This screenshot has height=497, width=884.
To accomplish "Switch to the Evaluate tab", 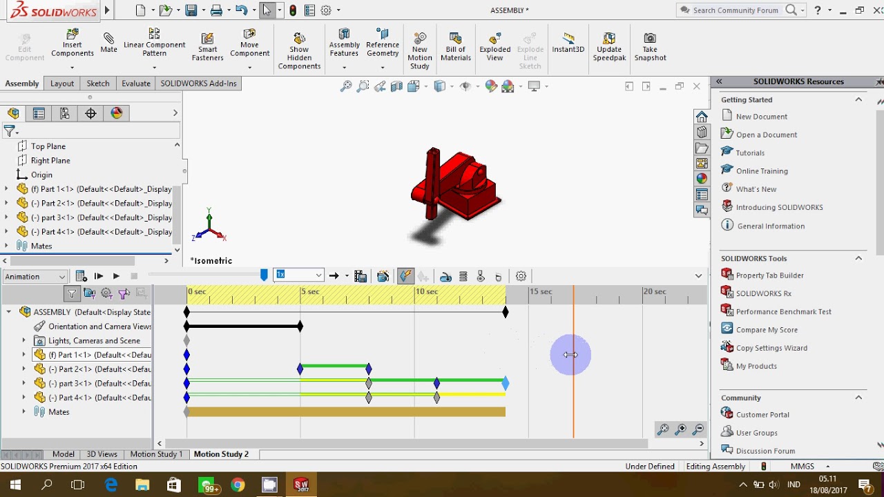I will (136, 84).
